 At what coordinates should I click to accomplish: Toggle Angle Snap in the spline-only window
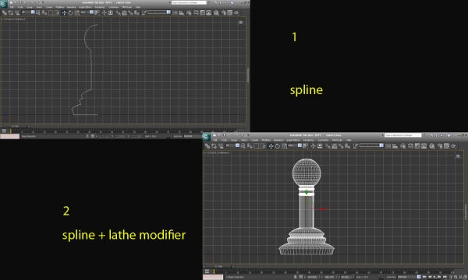(x=125, y=12)
